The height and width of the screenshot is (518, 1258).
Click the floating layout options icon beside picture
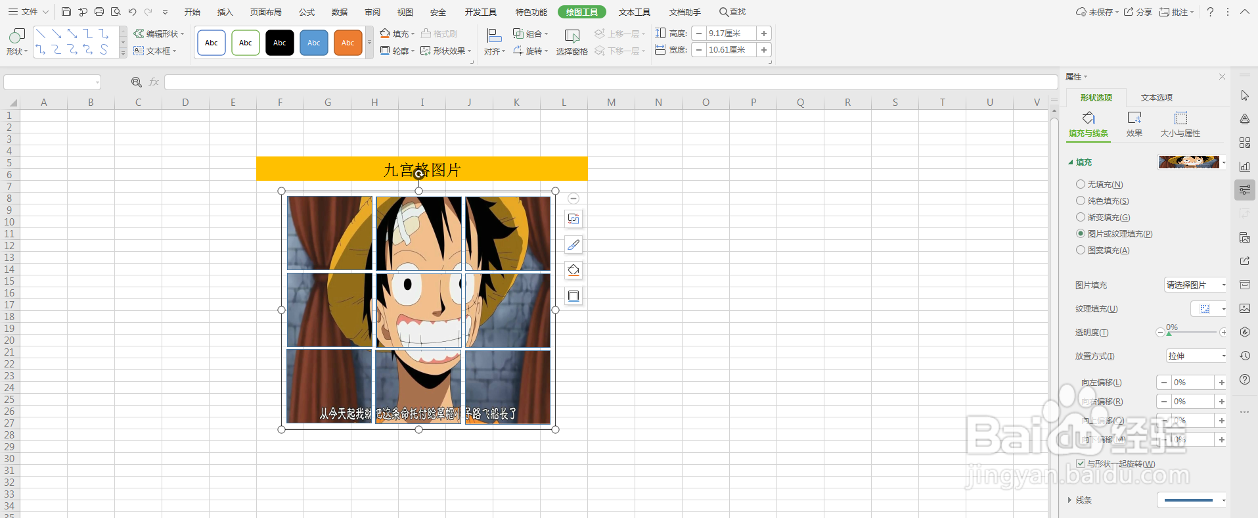point(573,219)
